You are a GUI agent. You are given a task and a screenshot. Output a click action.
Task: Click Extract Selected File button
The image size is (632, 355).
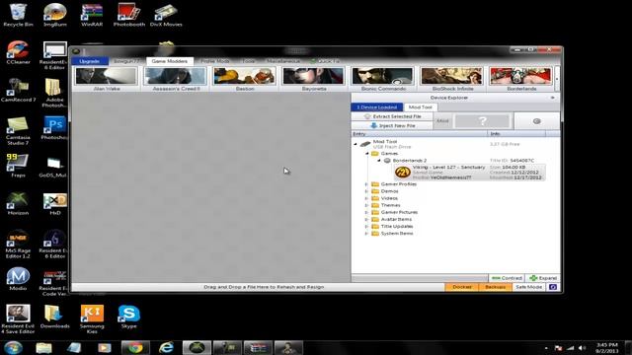pyautogui.click(x=392, y=116)
